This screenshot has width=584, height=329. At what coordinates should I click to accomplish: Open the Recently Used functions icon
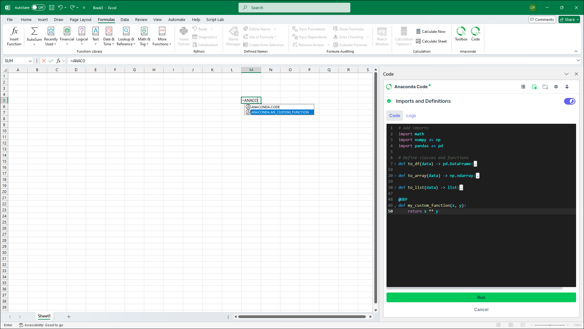coord(51,36)
